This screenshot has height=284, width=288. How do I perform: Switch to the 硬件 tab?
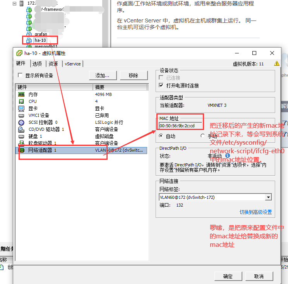[21, 63]
